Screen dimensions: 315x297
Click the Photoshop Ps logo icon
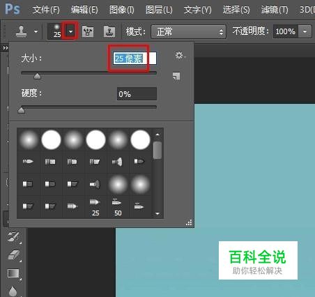[13, 9]
